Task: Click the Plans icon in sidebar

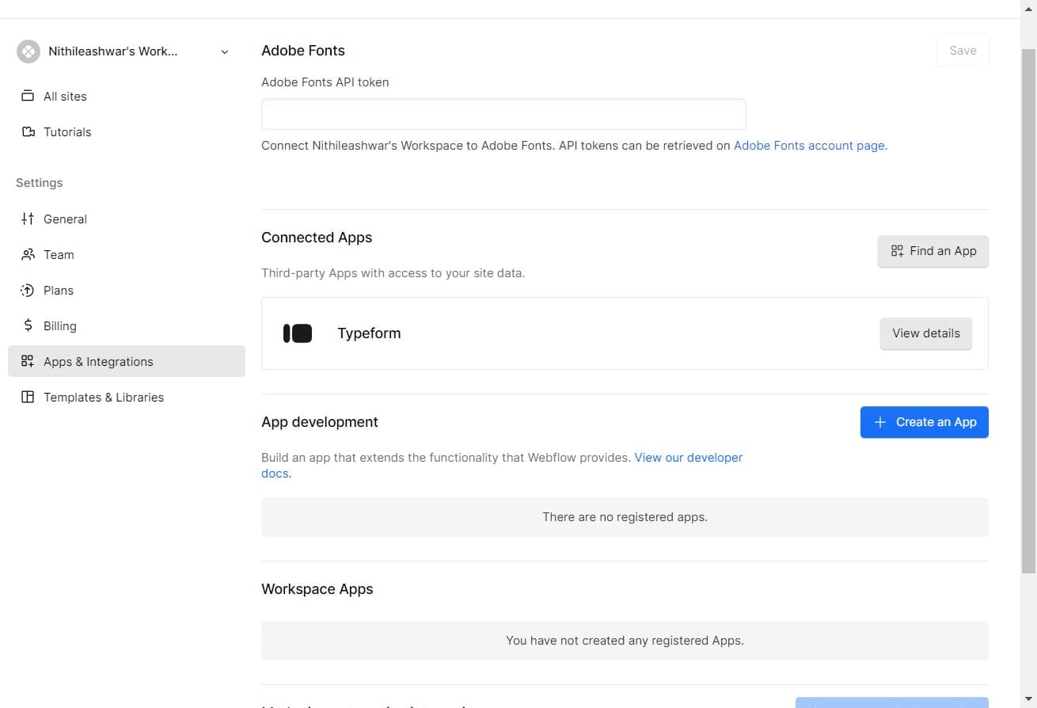Action: (x=27, y=290)
